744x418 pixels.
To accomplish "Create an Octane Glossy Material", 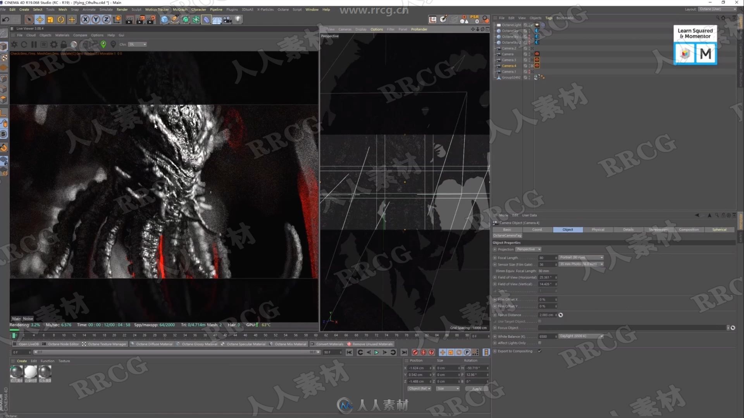I will (197, 344).
